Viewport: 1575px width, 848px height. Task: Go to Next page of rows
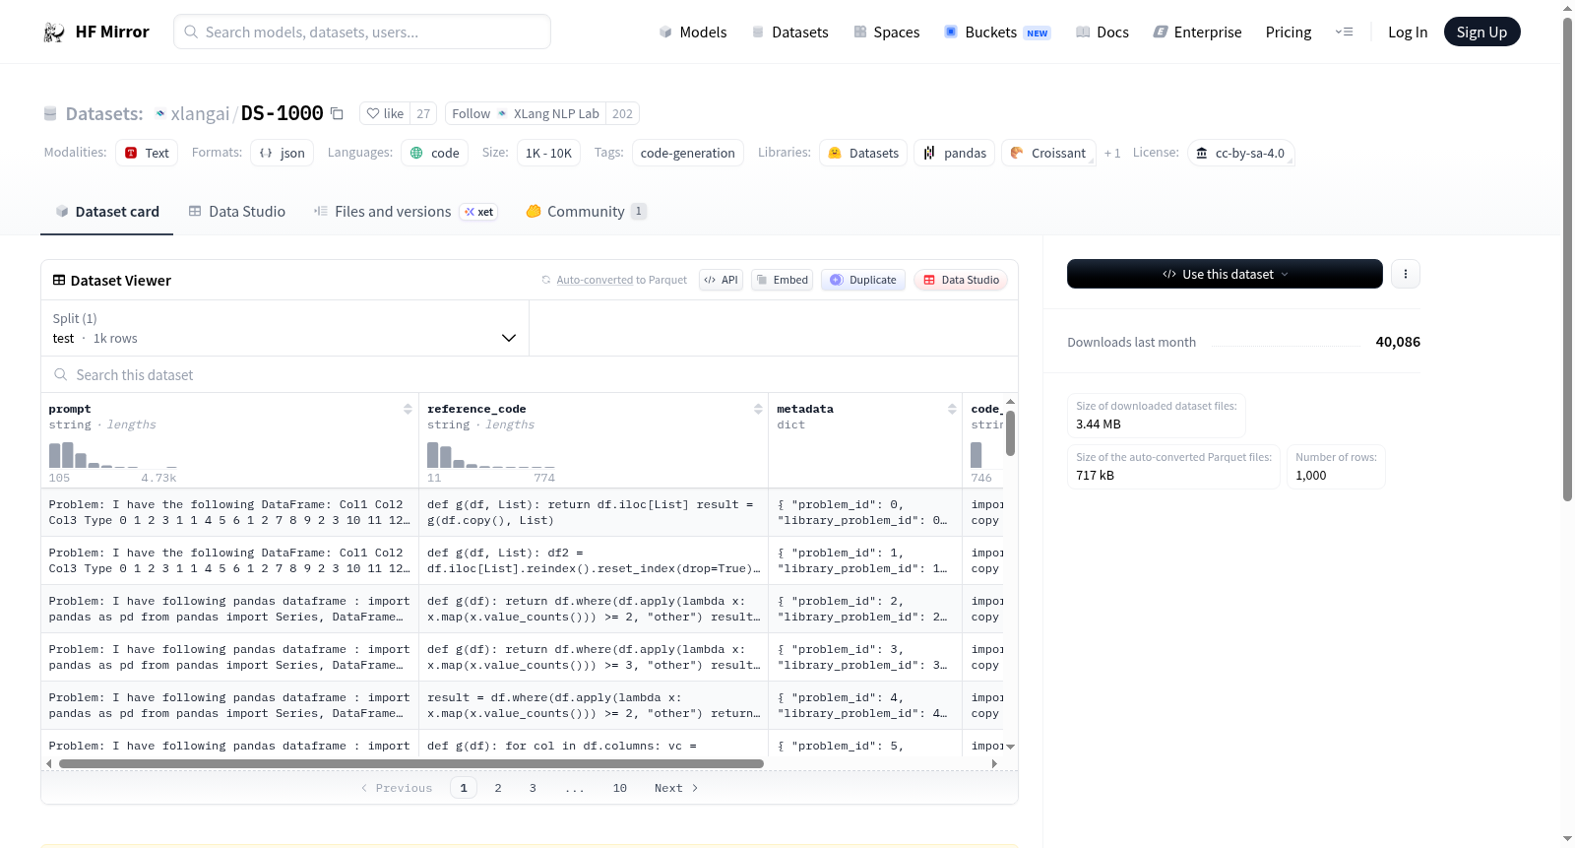click(x=675, y=788)
